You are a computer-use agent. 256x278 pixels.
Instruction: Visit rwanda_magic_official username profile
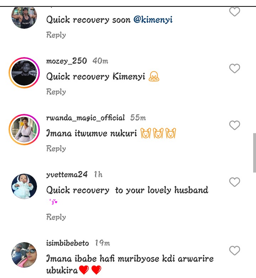85,118
